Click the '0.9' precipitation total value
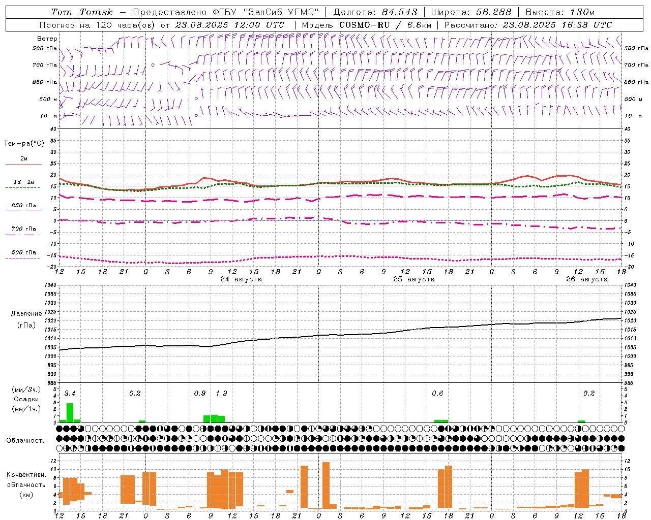This screenshot has width=651, height=520. click(x=200, y=394)
